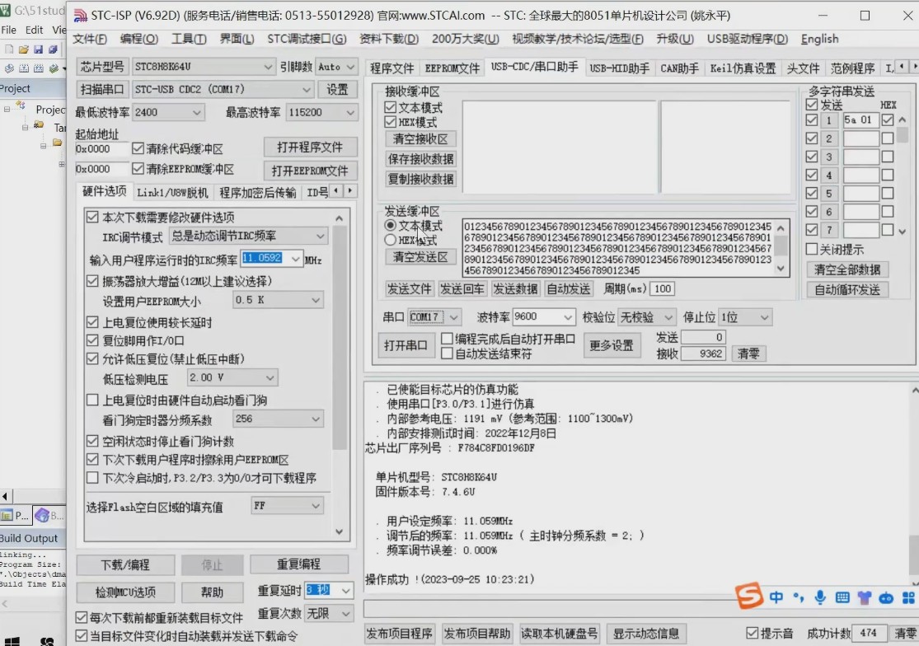Check the 关闭提示 checkbox
The image size is (919, 646).
tap(813, 250)
